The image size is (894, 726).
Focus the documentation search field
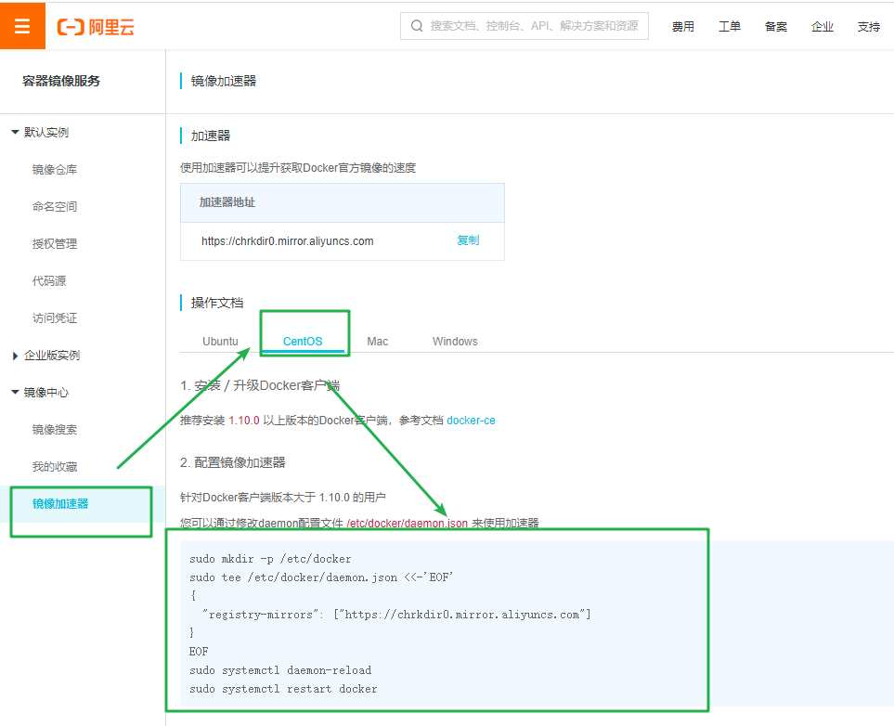click(524, 26)
